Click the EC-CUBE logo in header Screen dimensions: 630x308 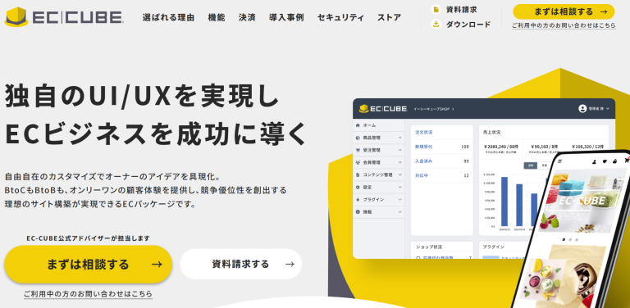coord(64,17)
